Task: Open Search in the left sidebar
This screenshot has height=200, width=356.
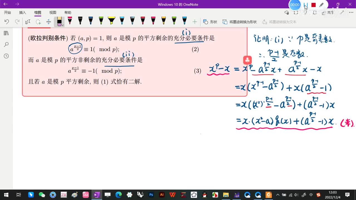Action: click(6, 44)
